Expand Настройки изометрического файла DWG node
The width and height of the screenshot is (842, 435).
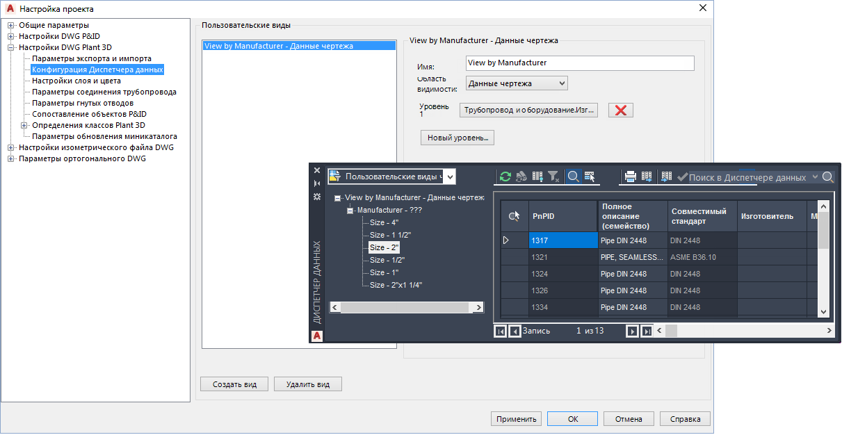tap(10, 147)
